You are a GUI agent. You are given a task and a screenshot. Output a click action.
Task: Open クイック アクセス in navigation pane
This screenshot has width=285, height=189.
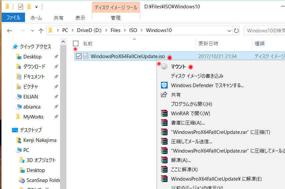pos(35,47)
